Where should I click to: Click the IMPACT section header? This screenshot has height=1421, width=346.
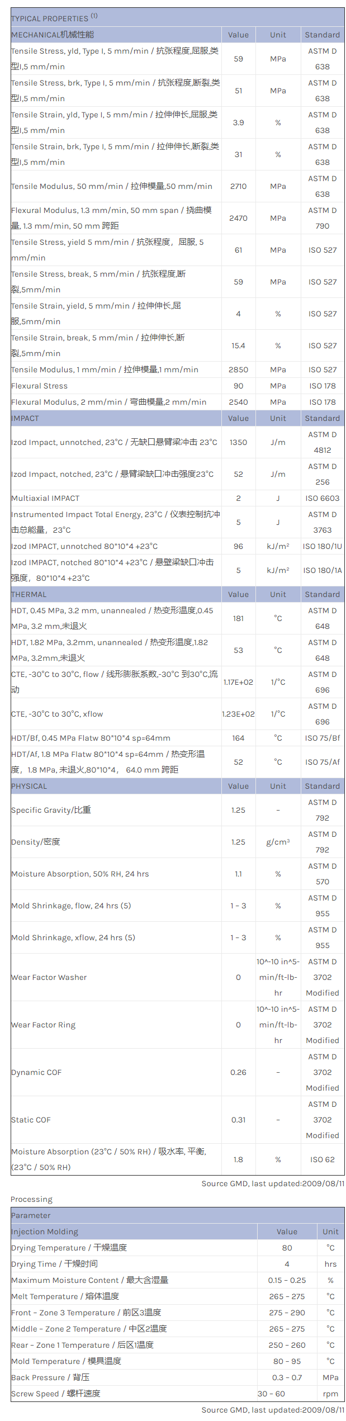pyautogui.click(x=25, y=418)
